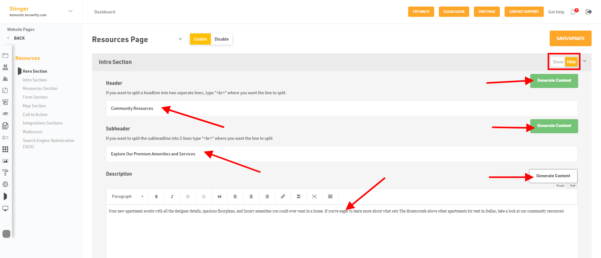This screenshot has height=258, width=601.
Task: Click the SAVE/UPDATE button
Action: pyautogui.click(x=570, y=38)
